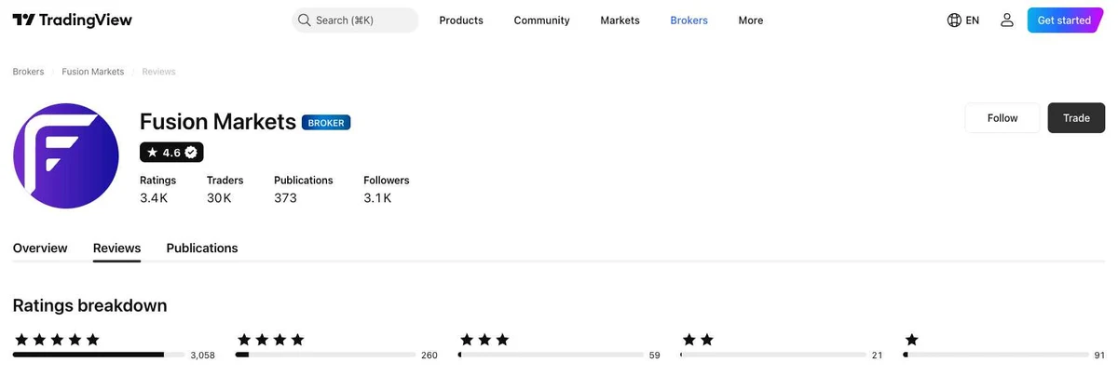Click the 91 ratings count
Screen dimensions: 1118x376
1100,356
